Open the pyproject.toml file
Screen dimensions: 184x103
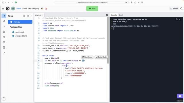21,36
